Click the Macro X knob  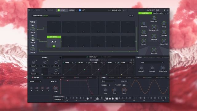click(34, 70)
